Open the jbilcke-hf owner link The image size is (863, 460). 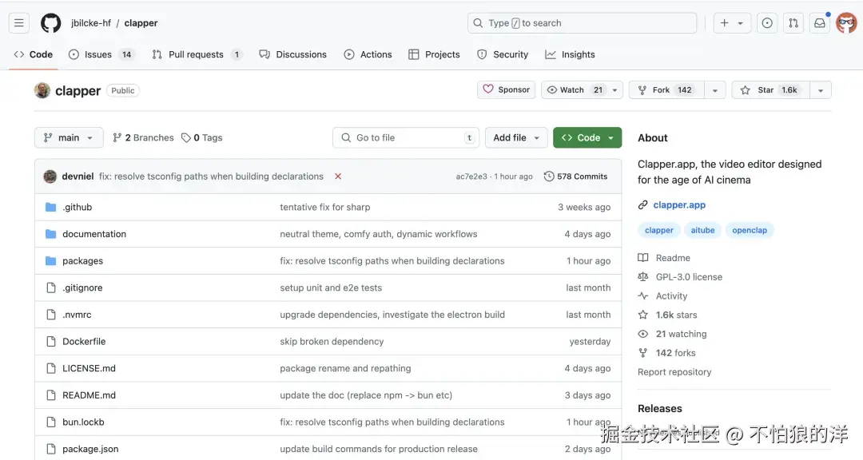click(91, 23)
